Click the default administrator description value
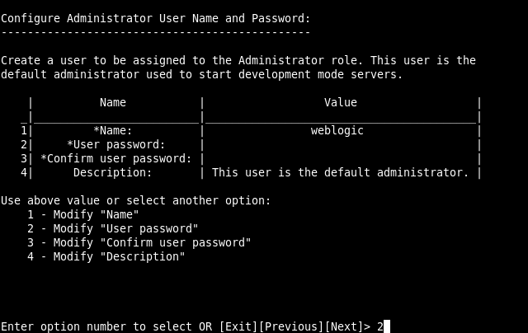Image resolution: width=528 pixels, height=333 pixels. [x=341, y=172]
